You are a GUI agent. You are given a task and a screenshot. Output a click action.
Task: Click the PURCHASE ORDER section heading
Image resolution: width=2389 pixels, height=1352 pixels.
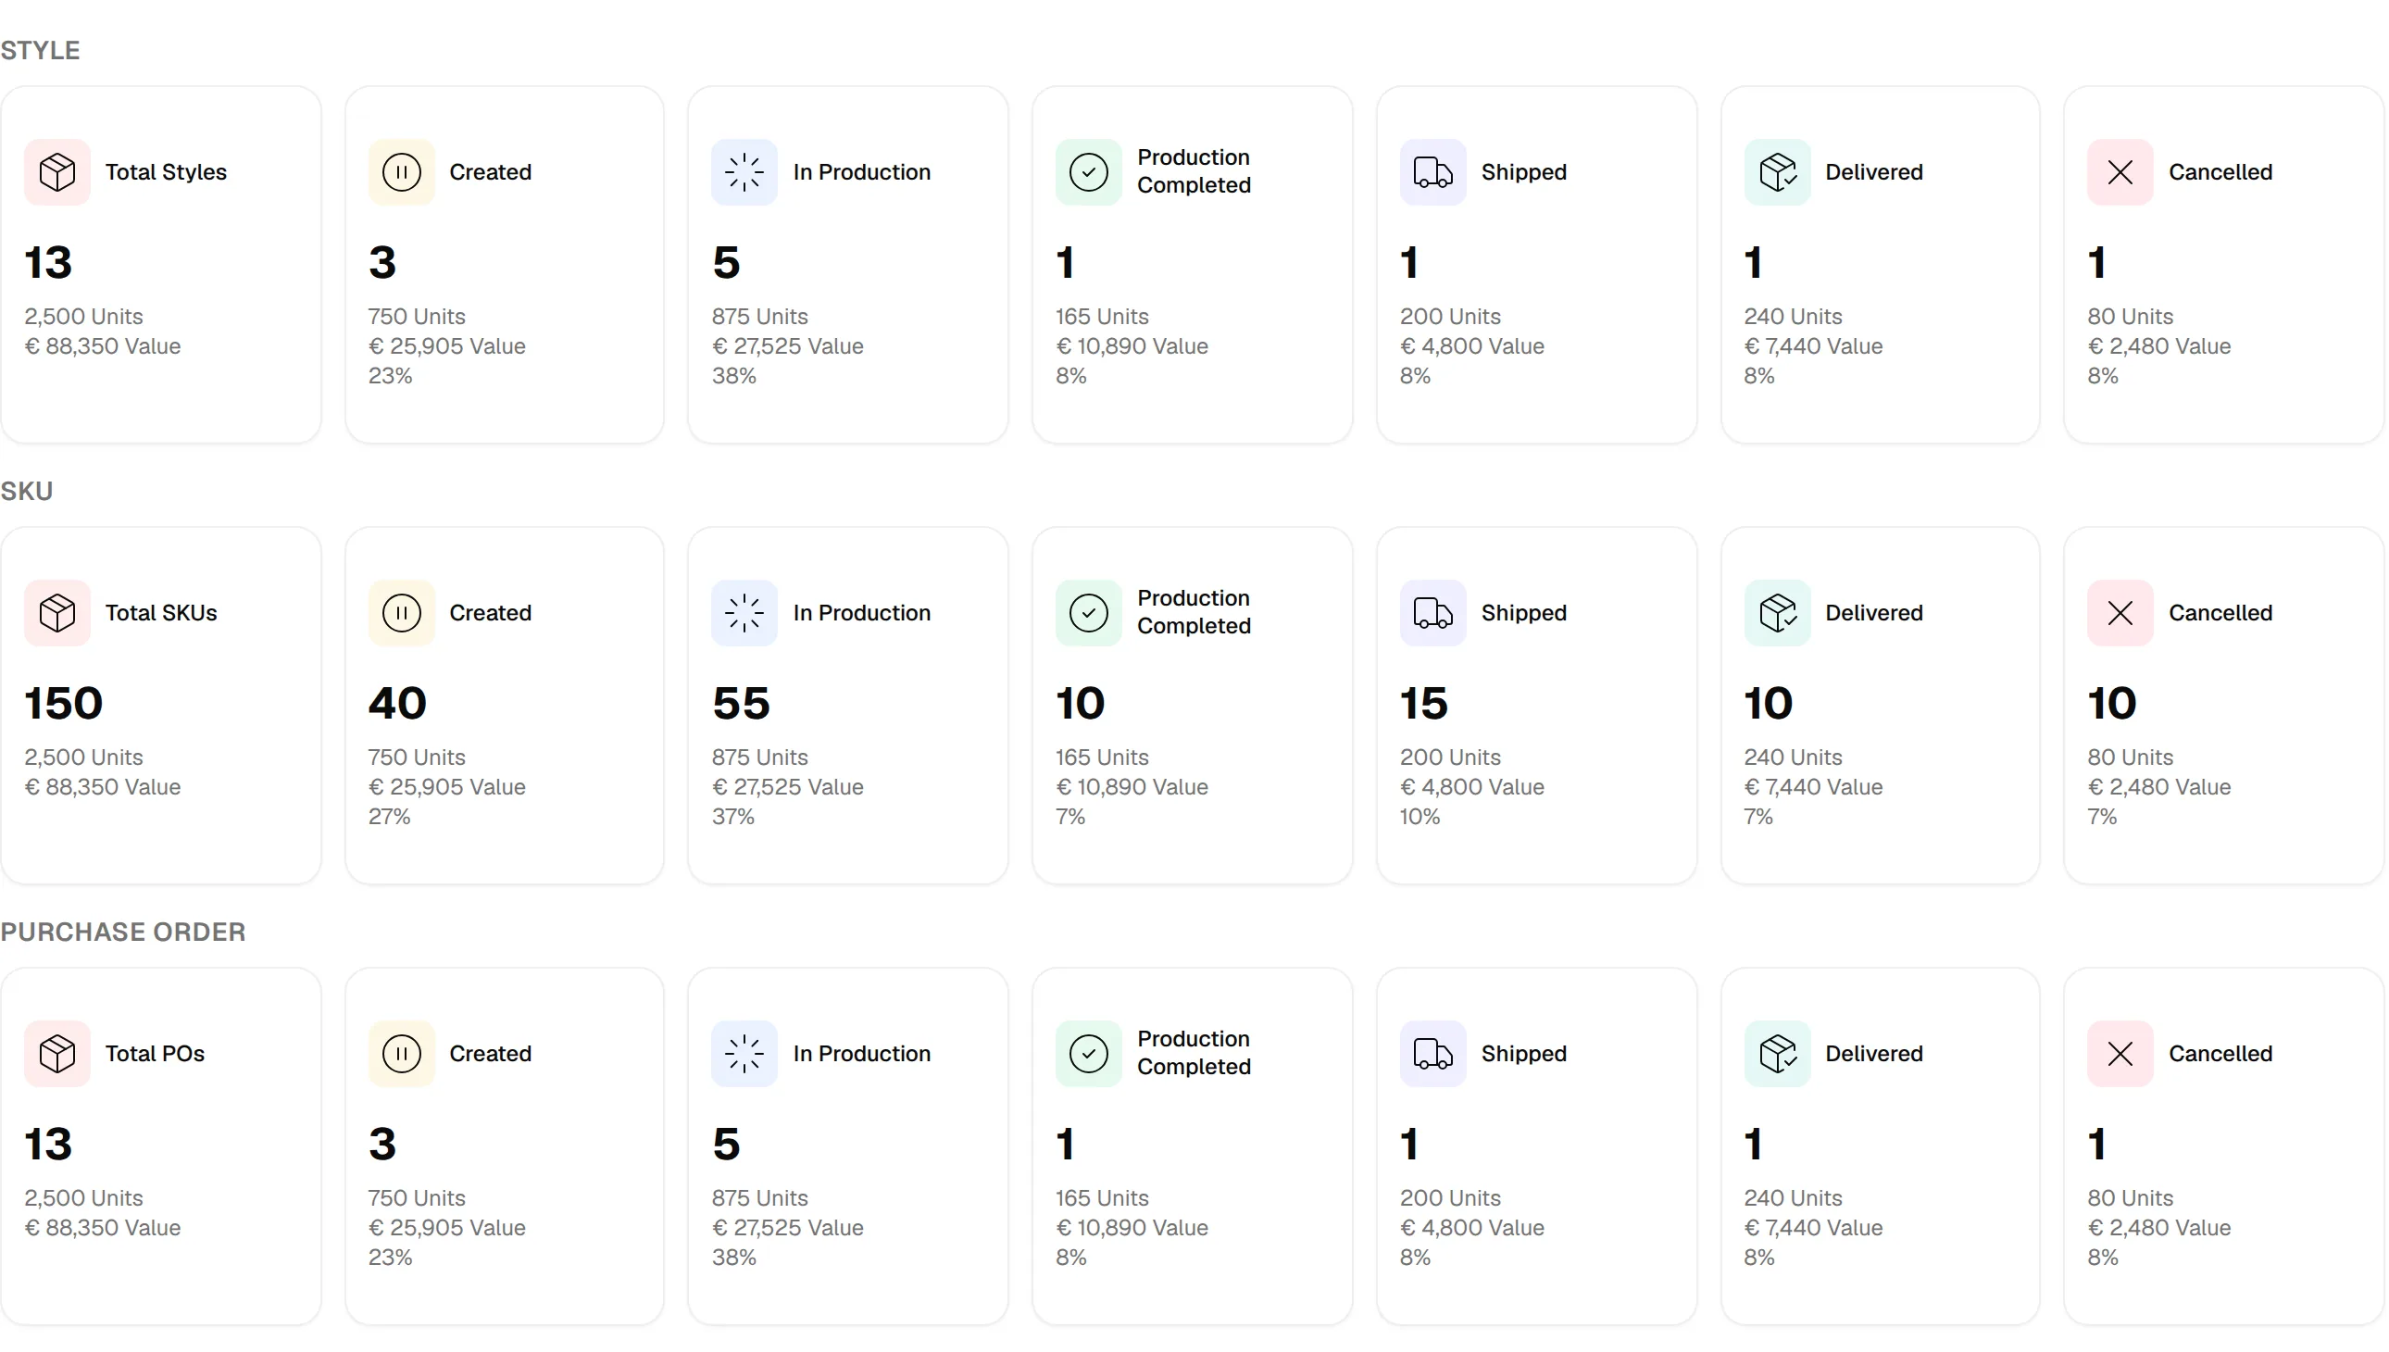tap(122, 932)
